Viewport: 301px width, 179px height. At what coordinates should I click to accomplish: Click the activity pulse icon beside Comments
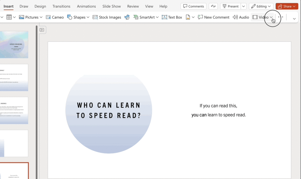click(x=213, y=6)
